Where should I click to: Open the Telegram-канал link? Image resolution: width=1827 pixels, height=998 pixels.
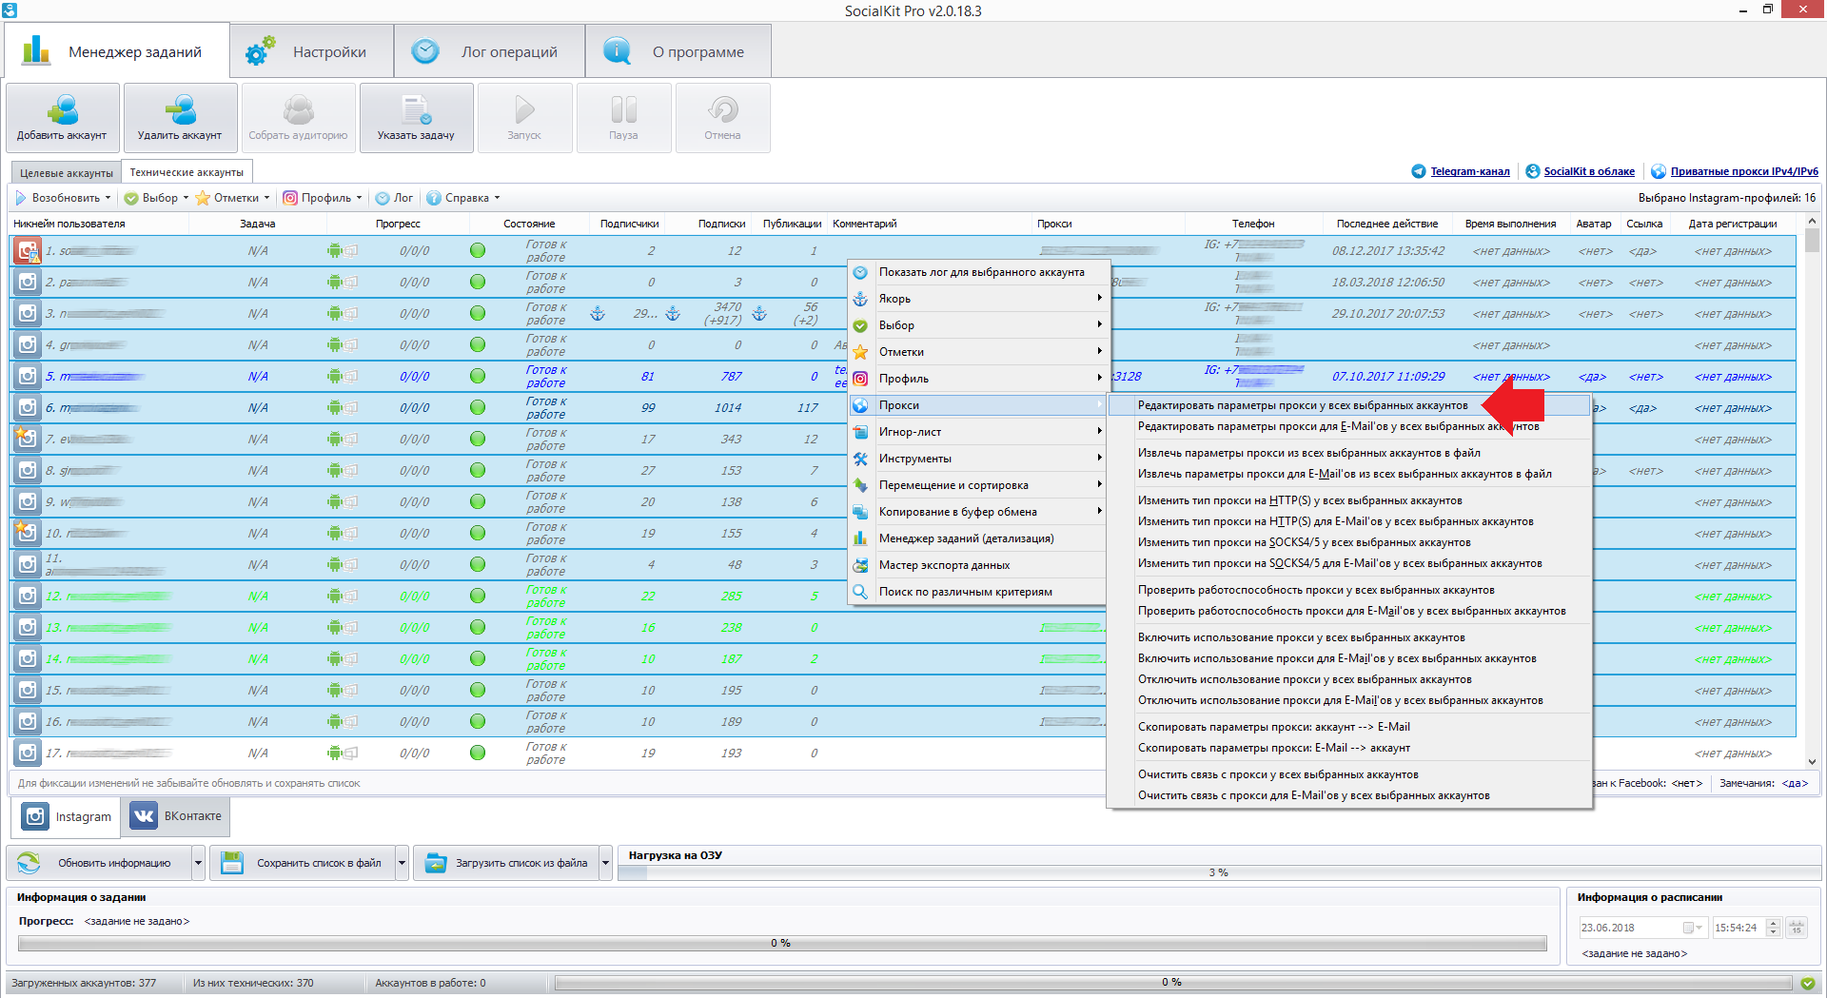click(x=1470, y=171)
